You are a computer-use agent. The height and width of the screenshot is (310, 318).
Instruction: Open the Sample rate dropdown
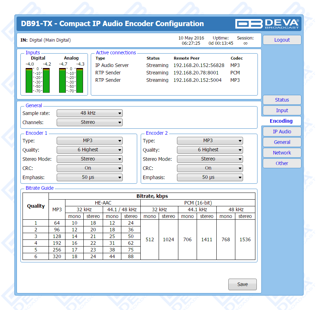[x=89, y=113]
